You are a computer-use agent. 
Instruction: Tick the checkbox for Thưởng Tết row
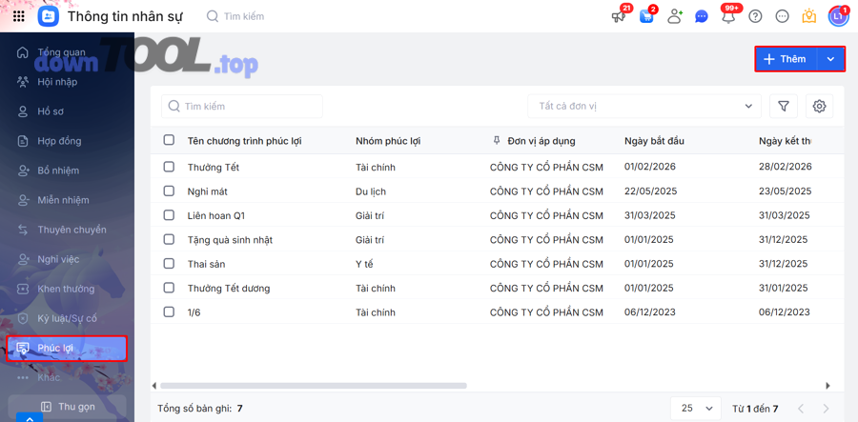pos(169,167)
